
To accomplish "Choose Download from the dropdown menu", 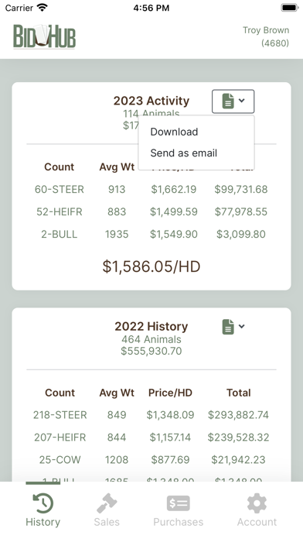I will [174, 132].
